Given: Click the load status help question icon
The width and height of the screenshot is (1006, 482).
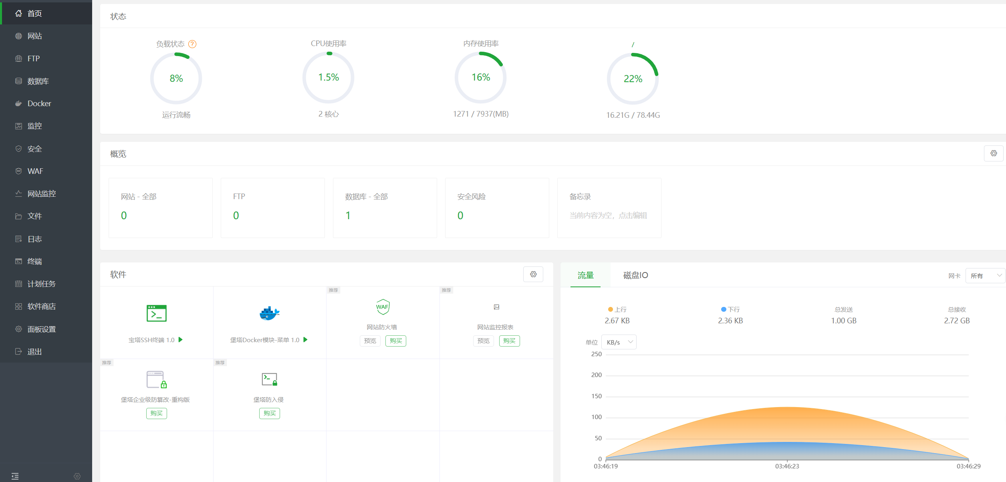Looking at the screenshot, I should point(192,44).
